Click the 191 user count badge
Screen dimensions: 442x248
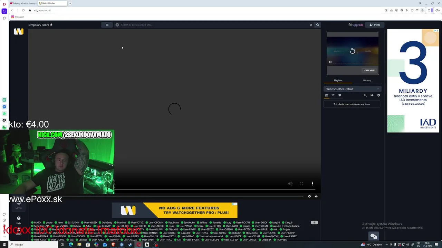[x=314, y=223]
